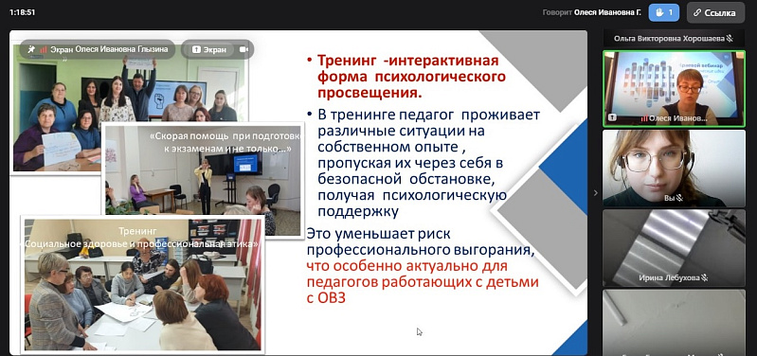Click muted mic icon beside Вы label
Viewport: 757px width, 356px height.
[679, 198]
